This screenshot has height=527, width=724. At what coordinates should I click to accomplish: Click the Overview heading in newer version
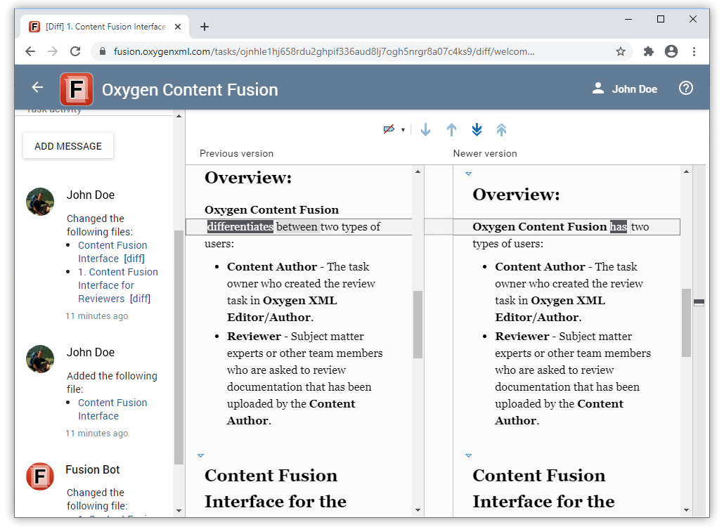pyautogui.click(x=516, y=194)
